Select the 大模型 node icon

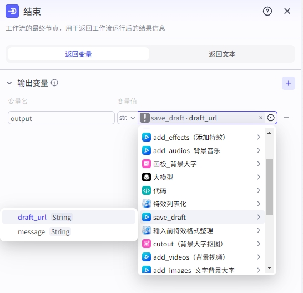(147, 177)
